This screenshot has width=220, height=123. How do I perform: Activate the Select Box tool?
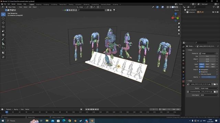[x=3, y=14]
